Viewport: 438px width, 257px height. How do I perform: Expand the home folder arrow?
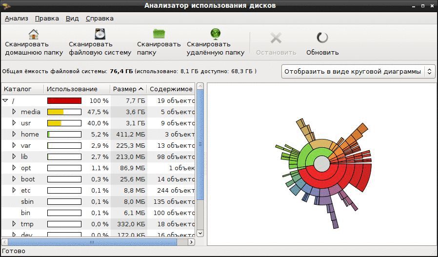pos(14,134)
